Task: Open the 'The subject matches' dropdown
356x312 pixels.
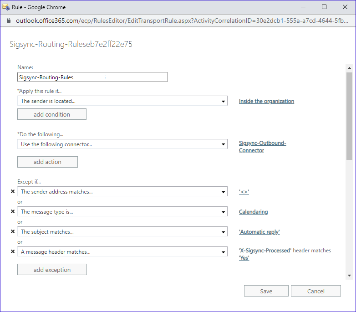Action: click(x=122, y=232)
